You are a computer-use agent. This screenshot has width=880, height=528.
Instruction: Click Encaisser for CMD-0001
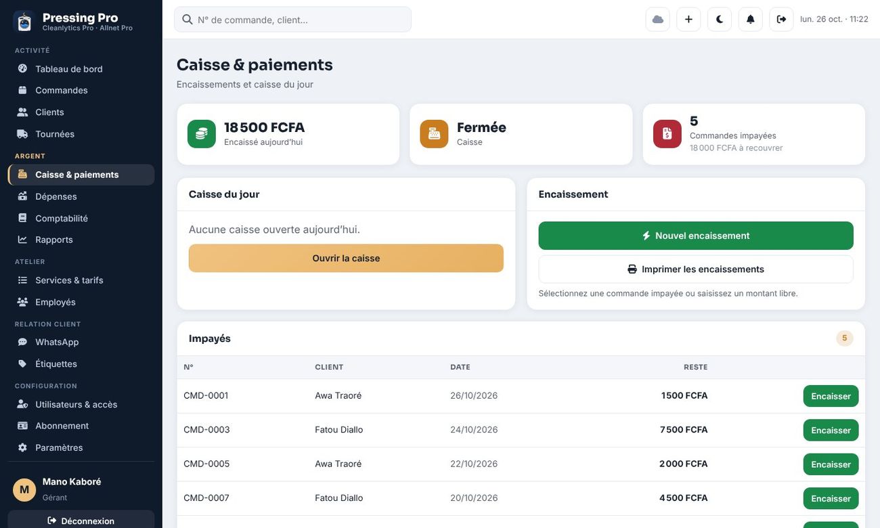(831, 396)
